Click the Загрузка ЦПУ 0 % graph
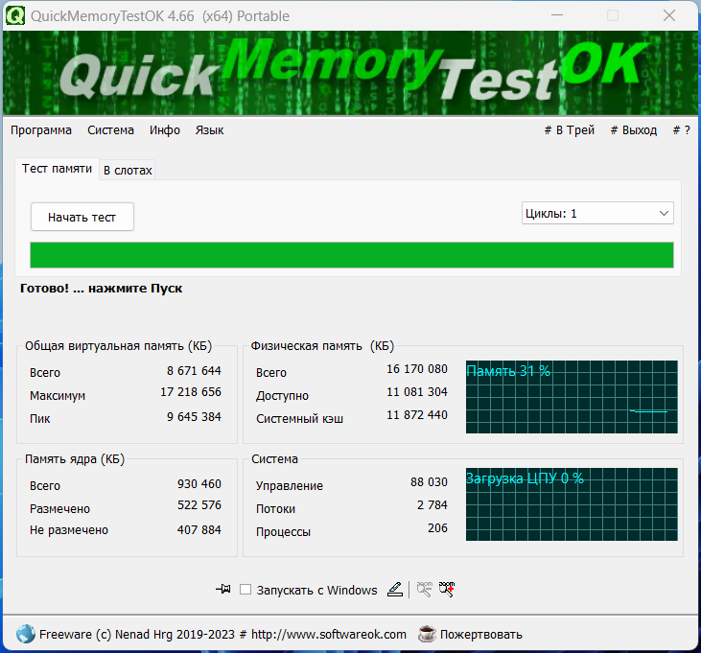The height and width of the screenshot is (653, 701). click(572, 504)
